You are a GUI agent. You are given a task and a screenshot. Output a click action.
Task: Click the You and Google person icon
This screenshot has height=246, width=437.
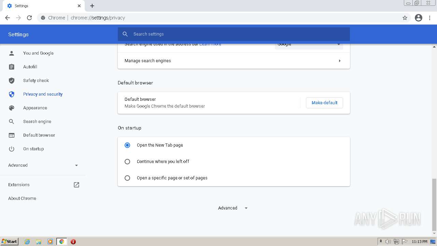[x=12, y=53]
